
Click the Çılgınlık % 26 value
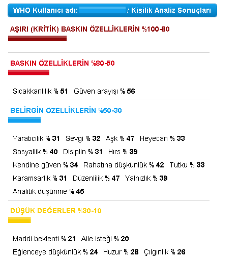(x=165, y=252)
